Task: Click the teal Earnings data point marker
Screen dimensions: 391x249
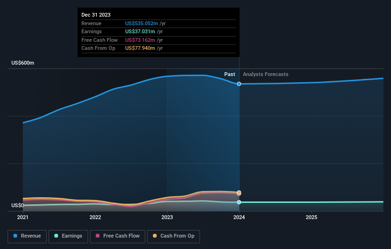Action: (x=239, y=202)
